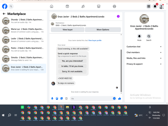Open conversation info purple icon
Screen dimensions: 168x126
[x=118, y=17]
